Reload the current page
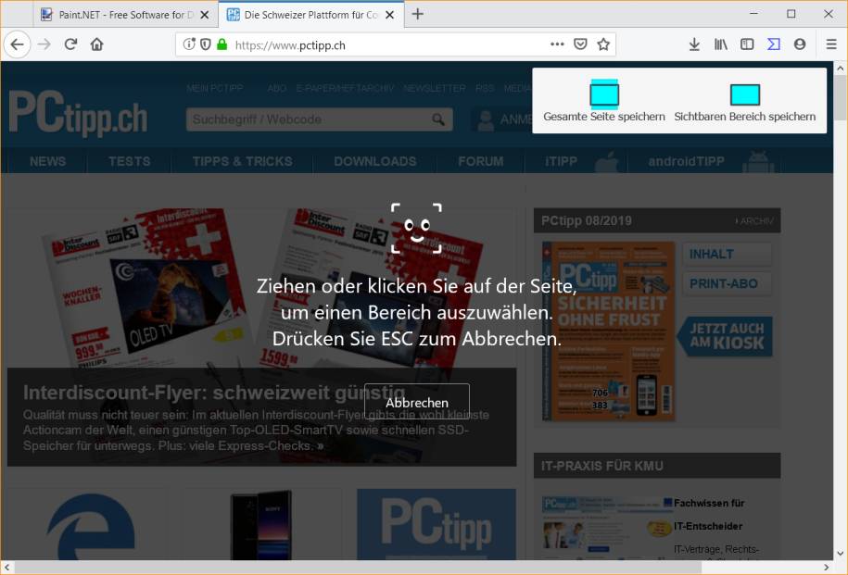This screenshot has height=575, width=848. pyautogui.click(x=70, y=44)
